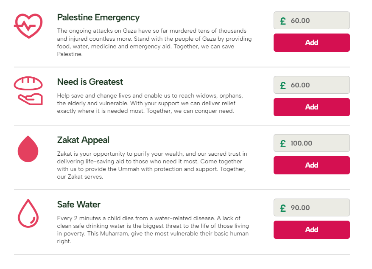The image size is (372, 269).
Task: Edit the 60.00 amount for Need is Greatest
Action: coord(311,85)
